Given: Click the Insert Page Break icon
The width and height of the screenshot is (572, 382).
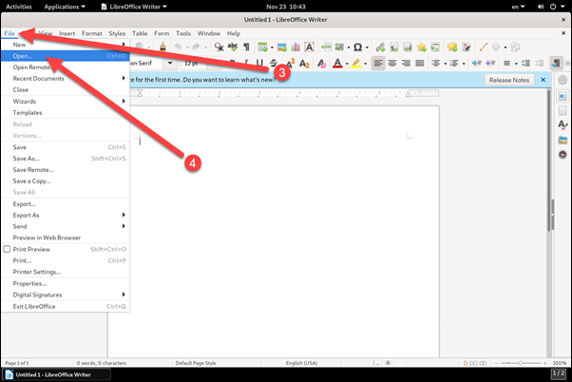Looking at the screenshot, I should tap(326, 47).
